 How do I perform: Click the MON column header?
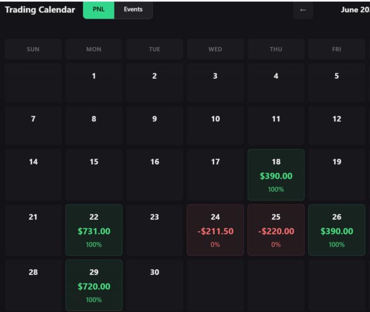[x=94, y=49]
